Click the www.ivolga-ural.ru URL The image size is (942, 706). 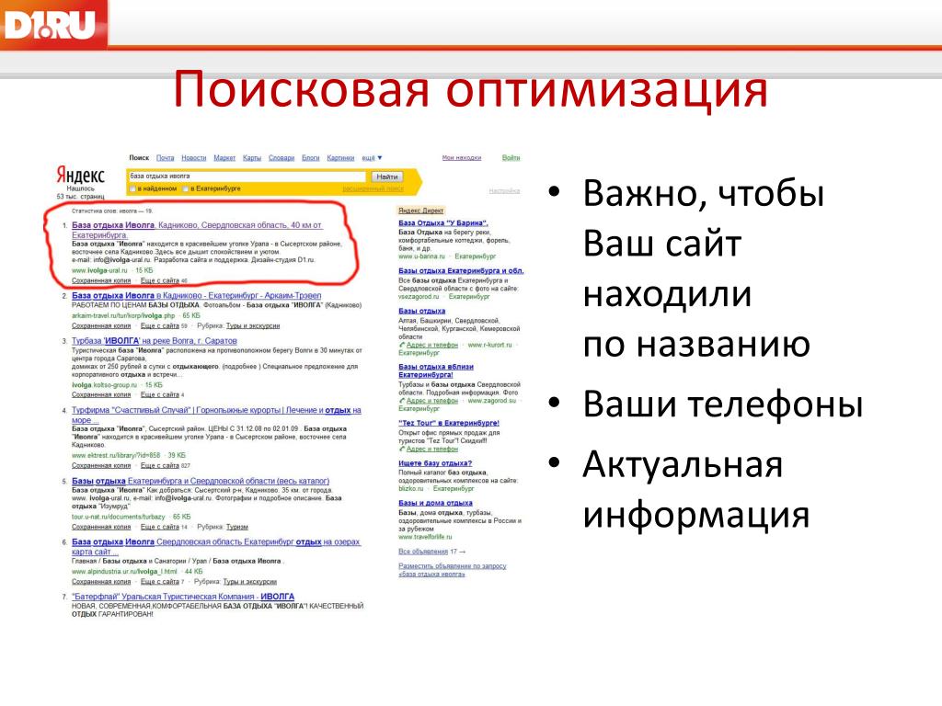(x=99, y=271)
